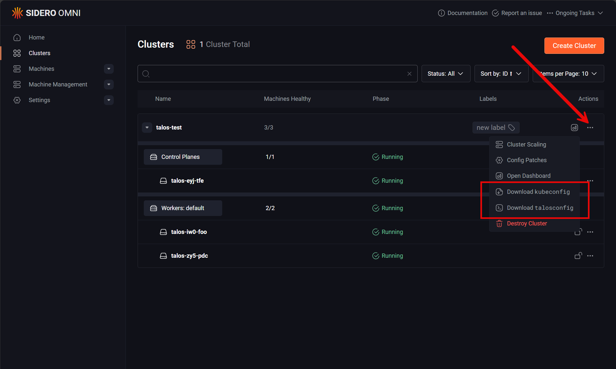Select the Clusters sidebar icon

[17, 53]
